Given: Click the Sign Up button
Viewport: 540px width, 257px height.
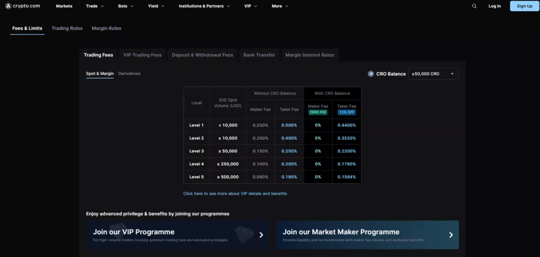Looking at the screenshot, I should [x=525, y=6].
